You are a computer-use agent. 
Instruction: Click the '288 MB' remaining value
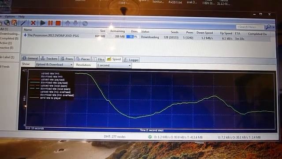[119, 36]
